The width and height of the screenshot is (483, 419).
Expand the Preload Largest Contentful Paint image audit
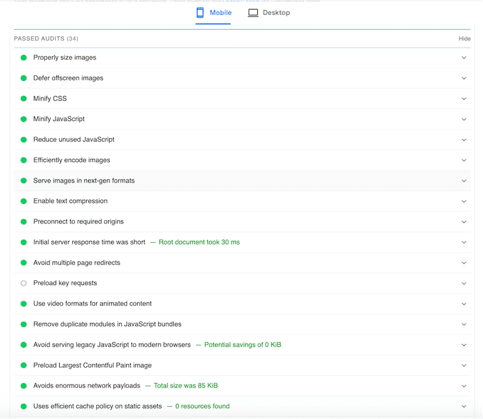(x=464, y=365)
